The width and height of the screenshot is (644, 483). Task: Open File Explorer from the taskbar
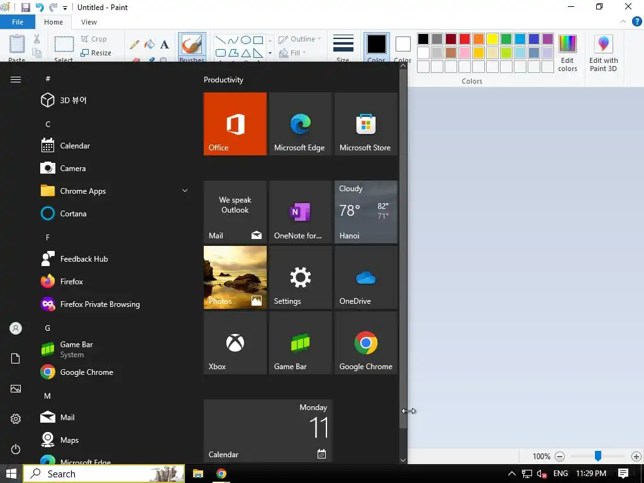pyautogui.click(x=198, y=474)
